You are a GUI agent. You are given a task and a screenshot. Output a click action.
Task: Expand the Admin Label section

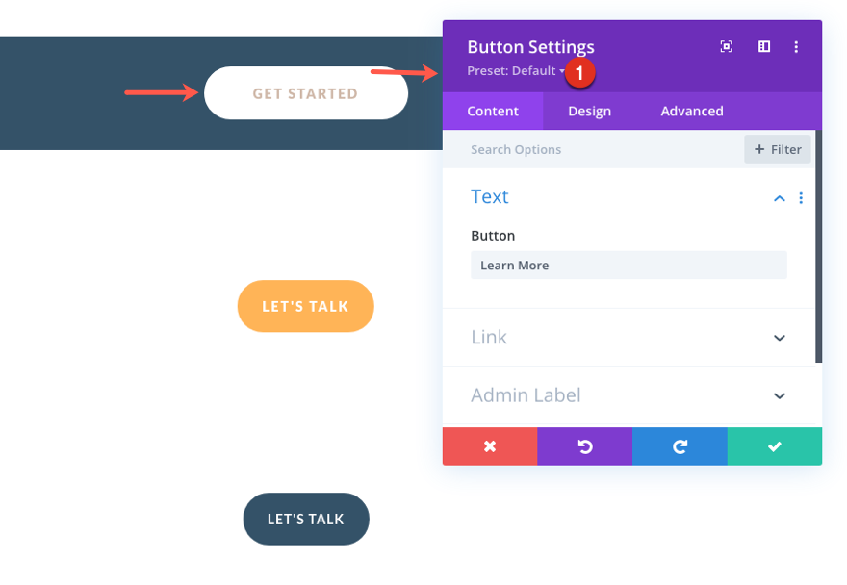pyautogui.click(x=780, y=395)
